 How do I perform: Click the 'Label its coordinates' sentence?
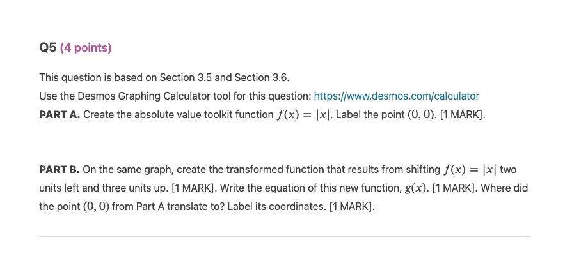pos(277,207)
